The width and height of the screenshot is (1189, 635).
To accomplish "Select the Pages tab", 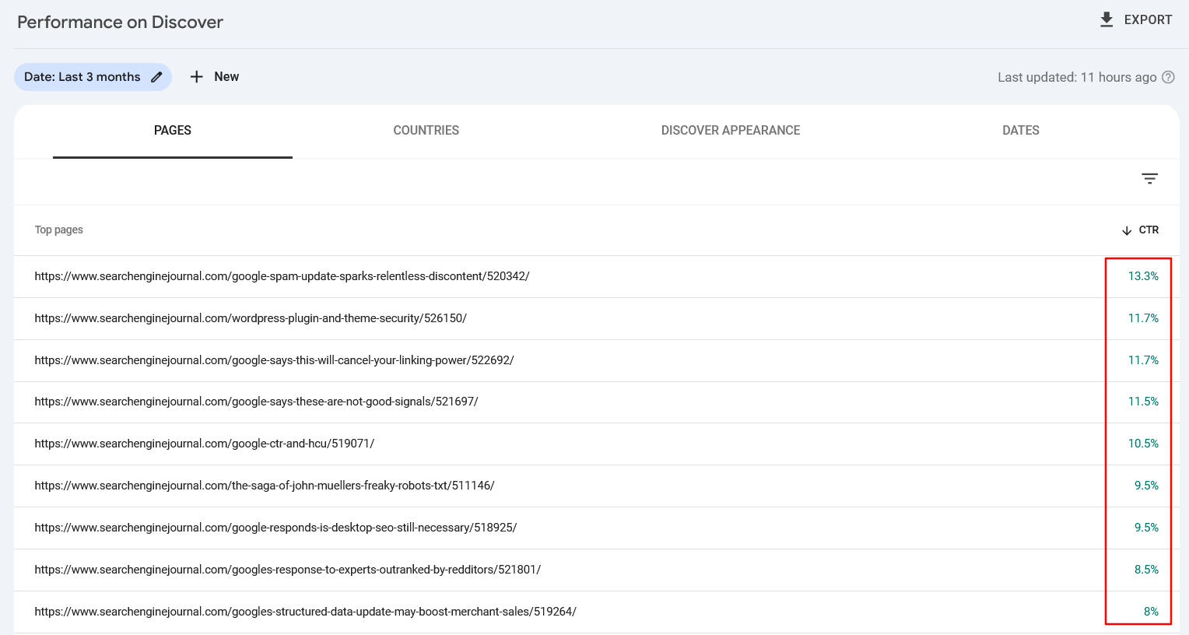I will click(x=173, y=131).
